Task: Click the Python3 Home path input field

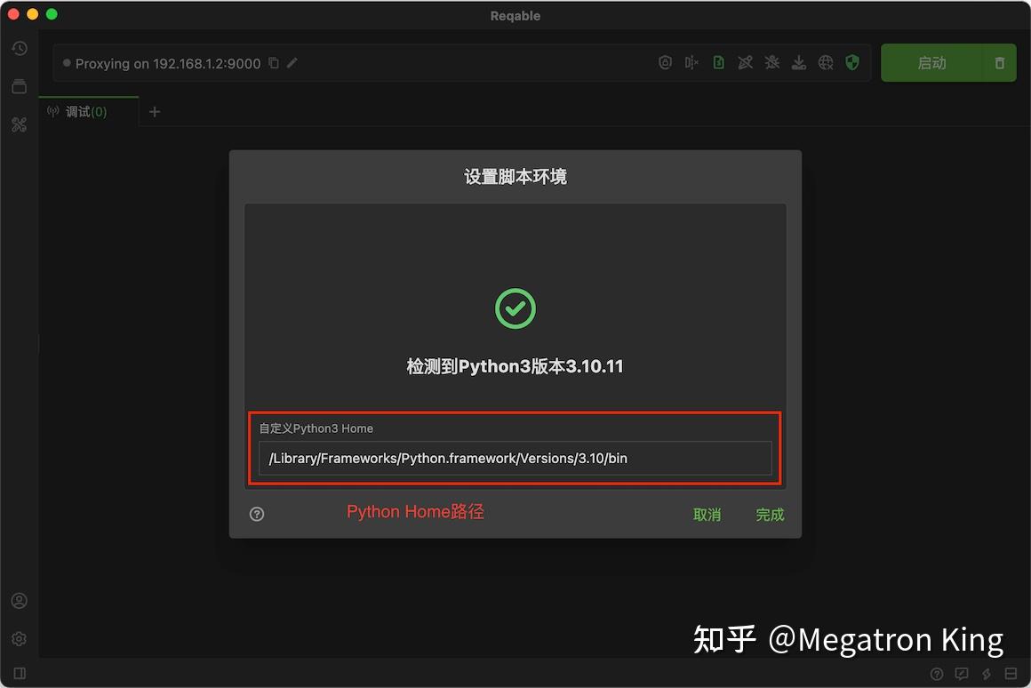Action: point(515,458)
